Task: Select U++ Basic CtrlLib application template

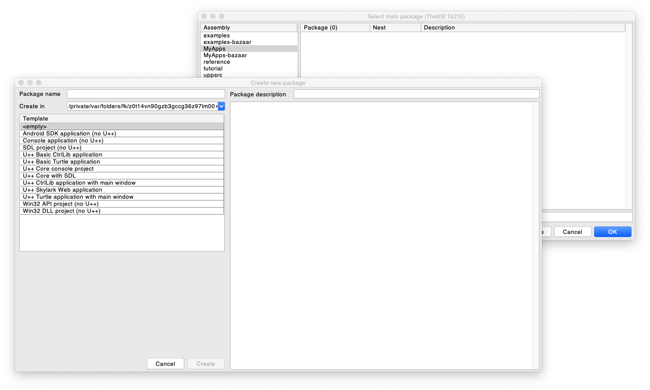Action: (122, 155)
